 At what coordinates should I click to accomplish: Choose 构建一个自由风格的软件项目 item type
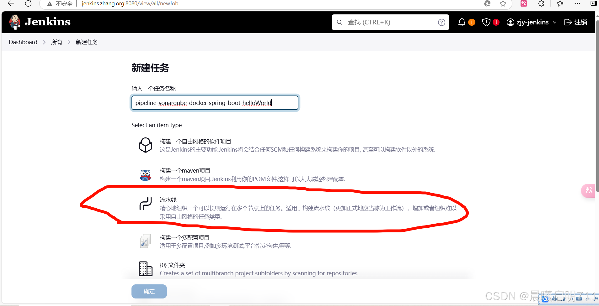[x=195, y=141]
